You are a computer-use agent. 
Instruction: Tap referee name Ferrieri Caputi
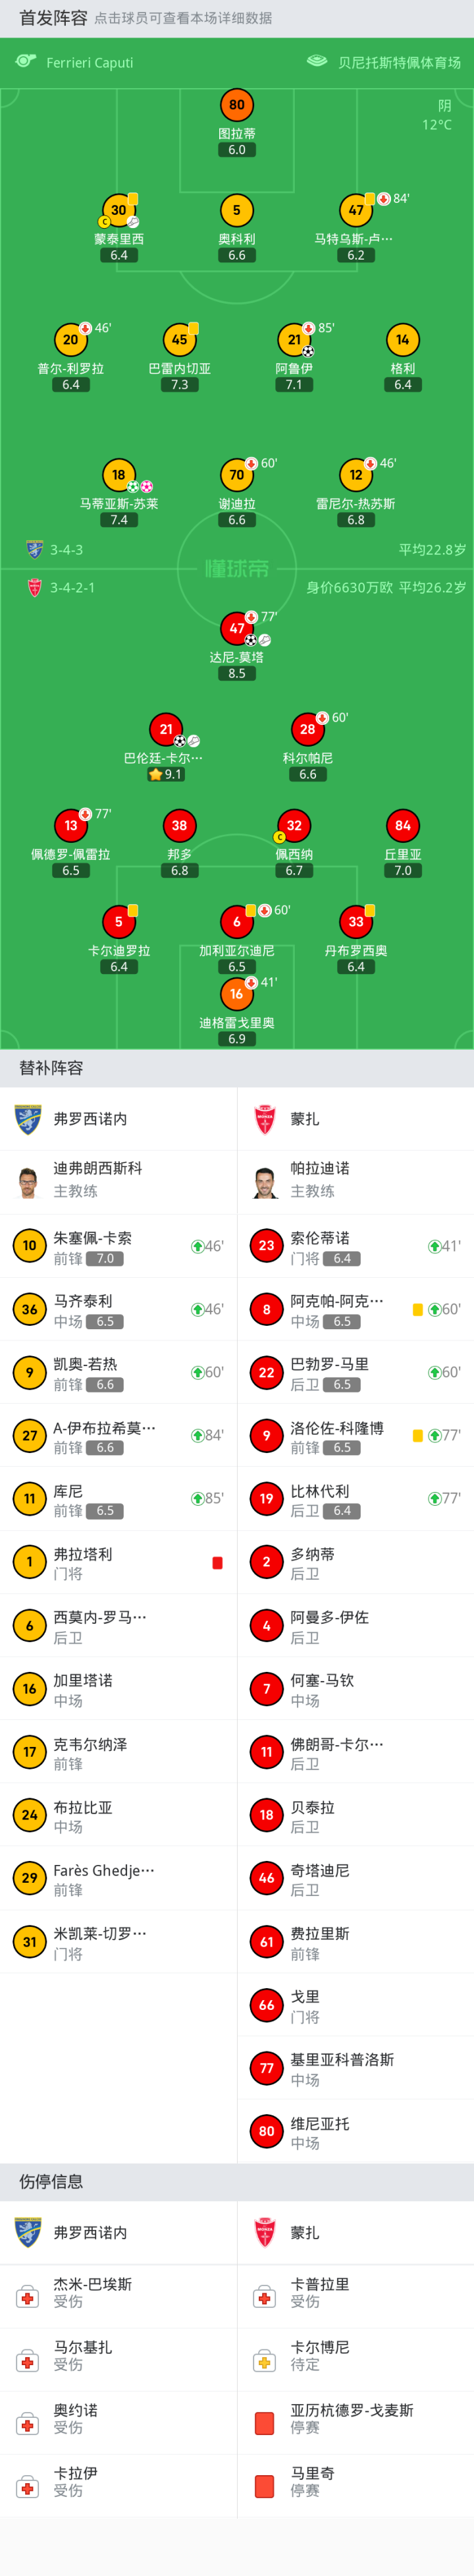point(89,63)
